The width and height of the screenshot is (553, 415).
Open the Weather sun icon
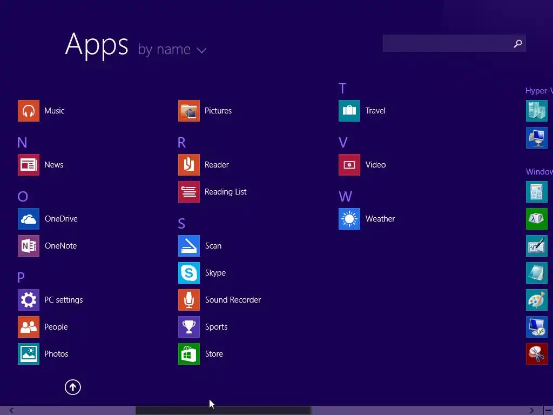coord(349,219)
